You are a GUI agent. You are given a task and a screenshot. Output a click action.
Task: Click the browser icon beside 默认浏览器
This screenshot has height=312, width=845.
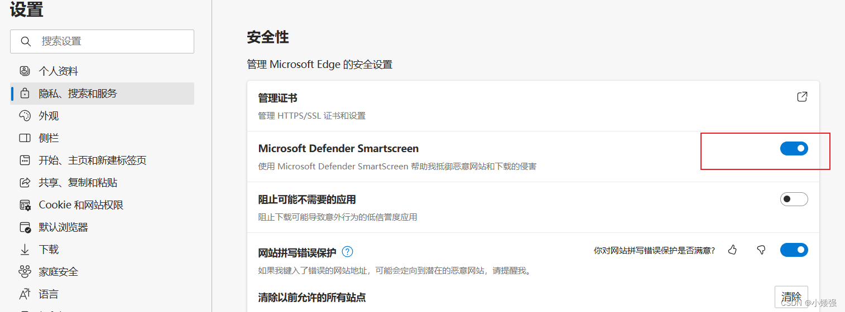[25, 227]
